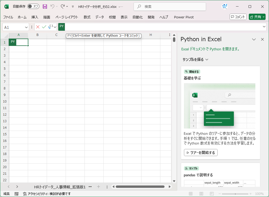Commit entry with the green checkmark icon
269x197 pixels.
(44, 27)
